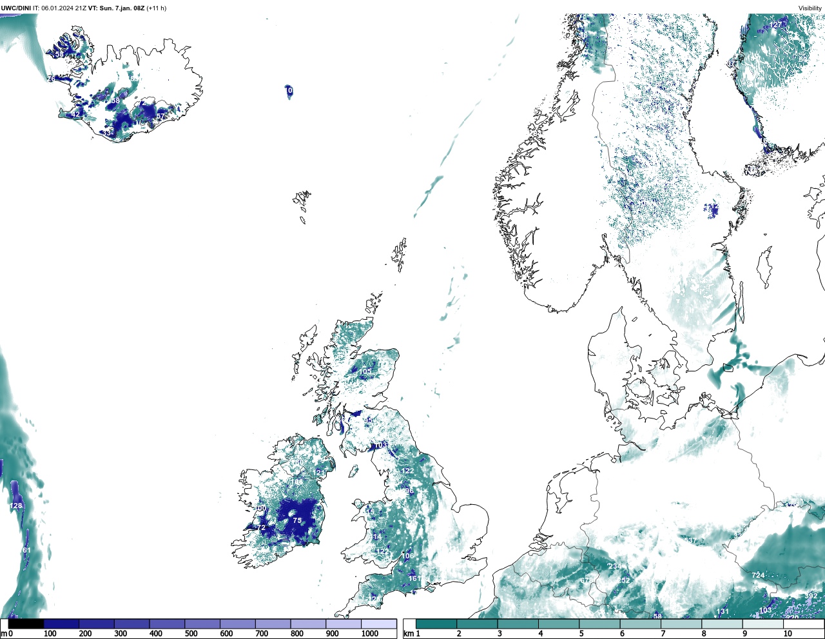The image size is (825, 639).
Task: Click the valid time 'Sun. 7.jan. 08Z'
Action: 122,8
